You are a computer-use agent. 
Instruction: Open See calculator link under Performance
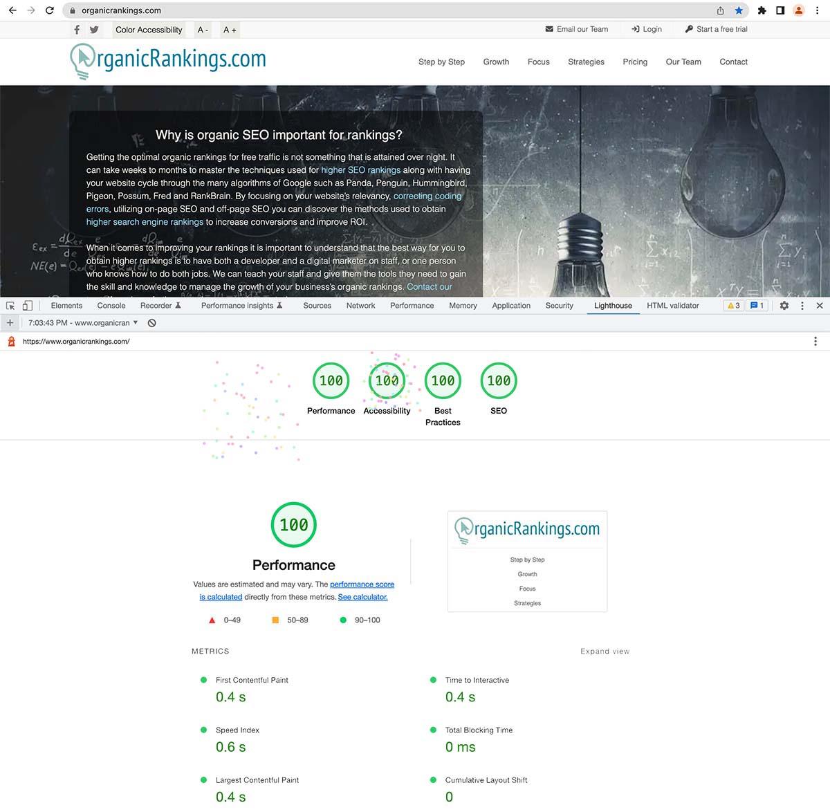[362, 597]
